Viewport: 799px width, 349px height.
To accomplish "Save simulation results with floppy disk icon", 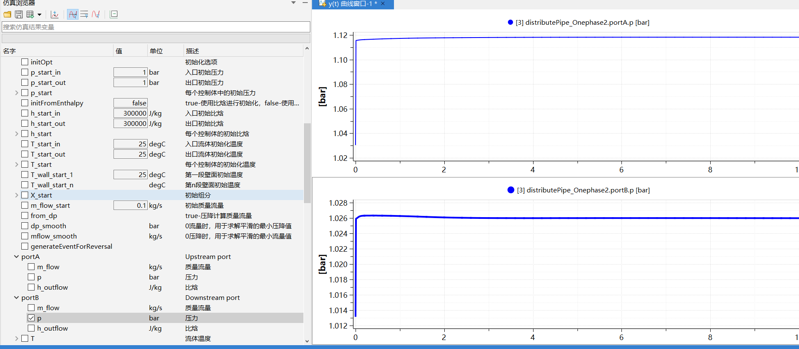I will 19,15.
